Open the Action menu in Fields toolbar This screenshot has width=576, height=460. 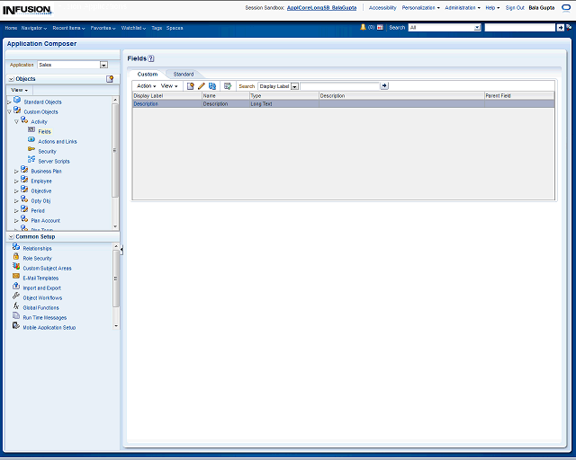point(146,86)
